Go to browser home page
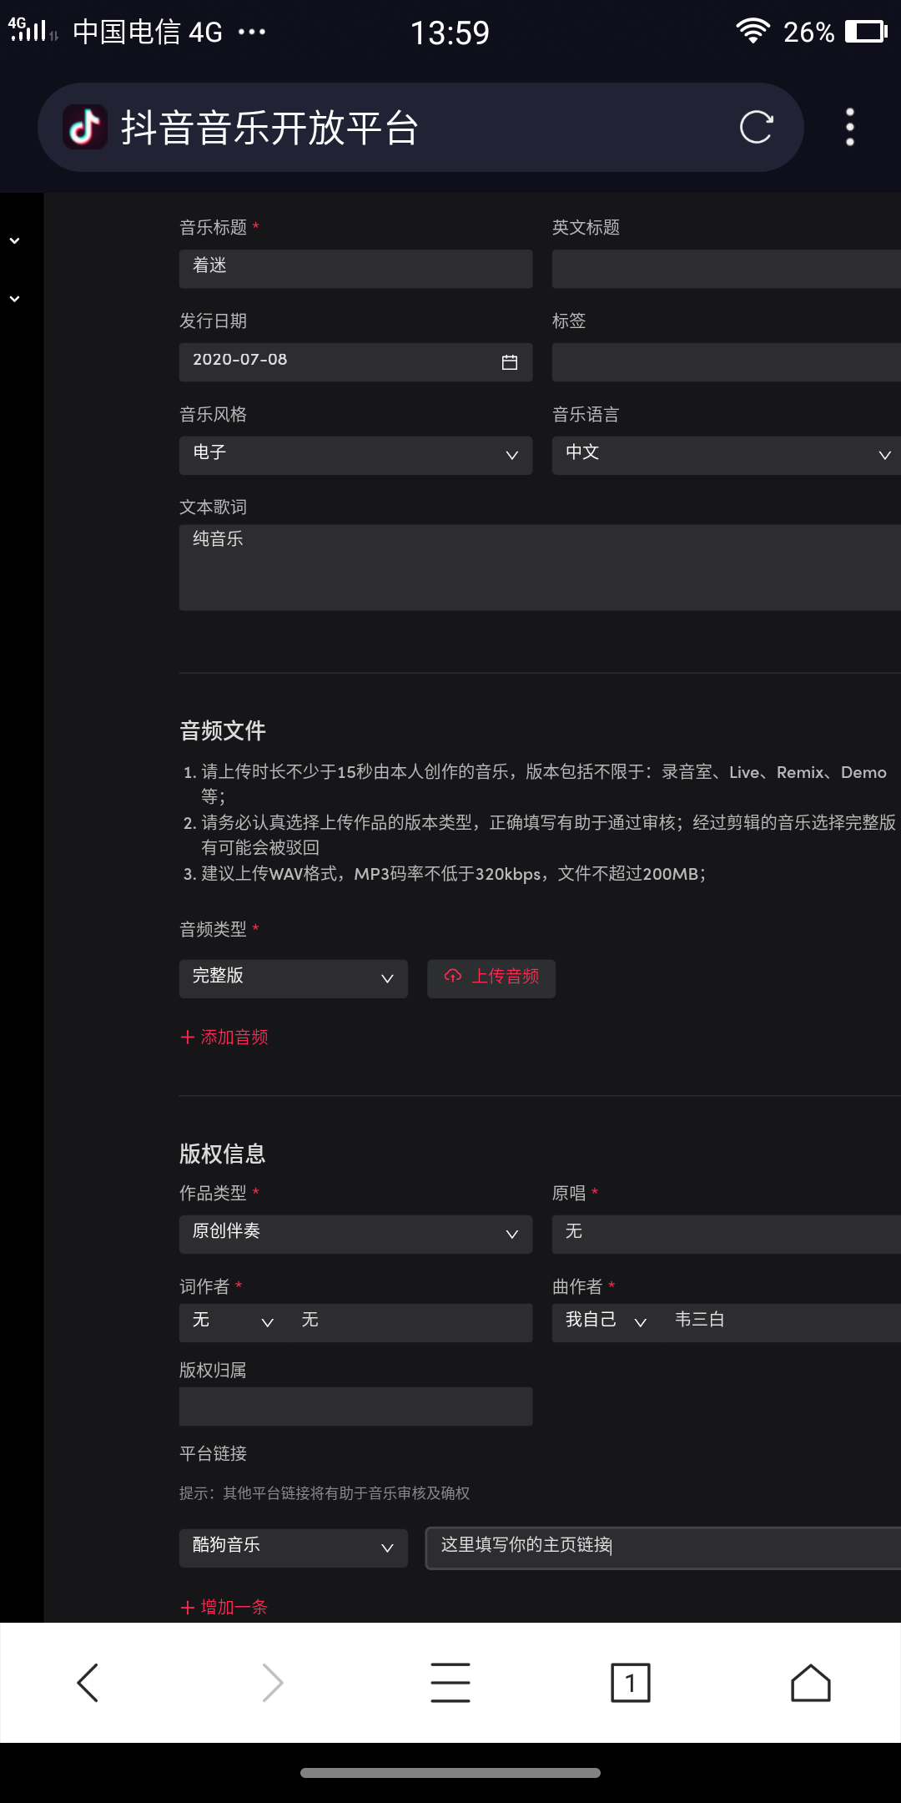 (811, 1682)
